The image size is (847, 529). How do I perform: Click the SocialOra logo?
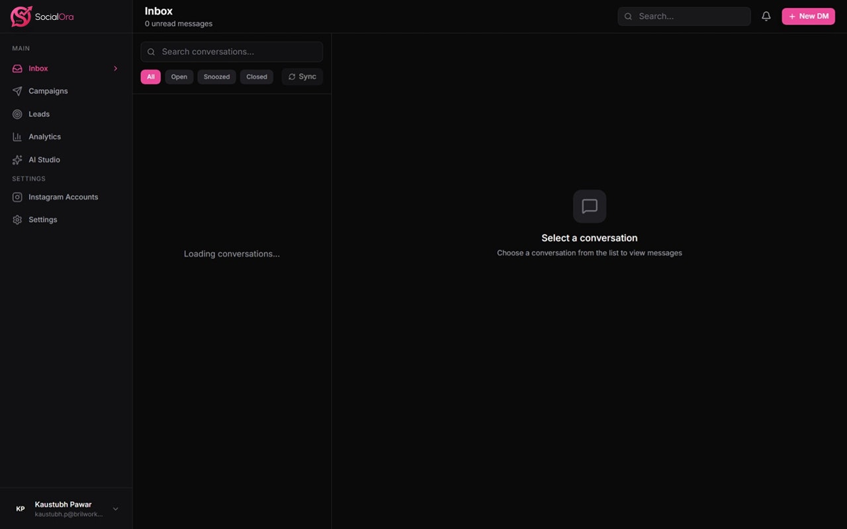click(x=42, y=16)
